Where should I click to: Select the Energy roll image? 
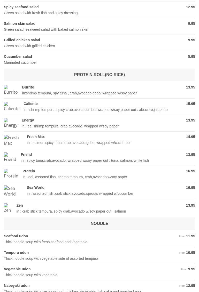(11, 123)
